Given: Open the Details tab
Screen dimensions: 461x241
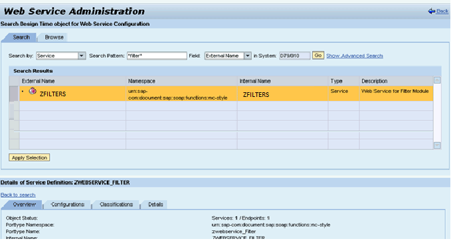Looking at the screenshot, I should coord(155,204).
